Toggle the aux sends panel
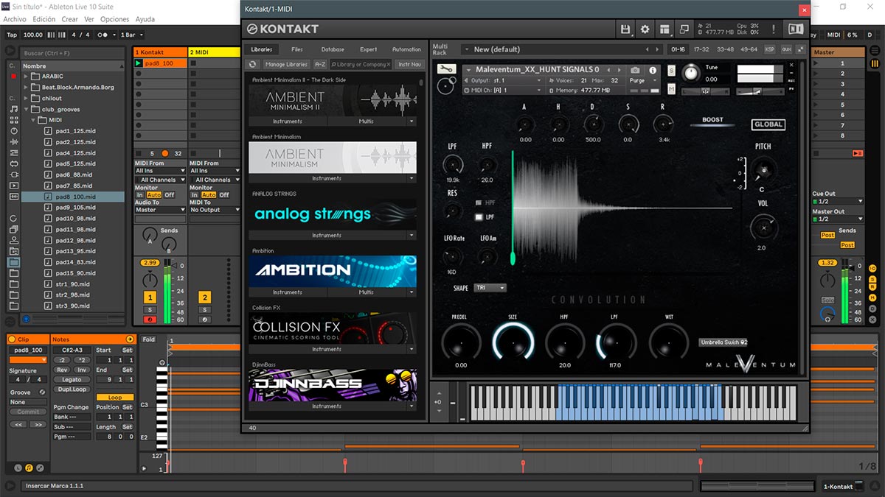 coord(785,49)
